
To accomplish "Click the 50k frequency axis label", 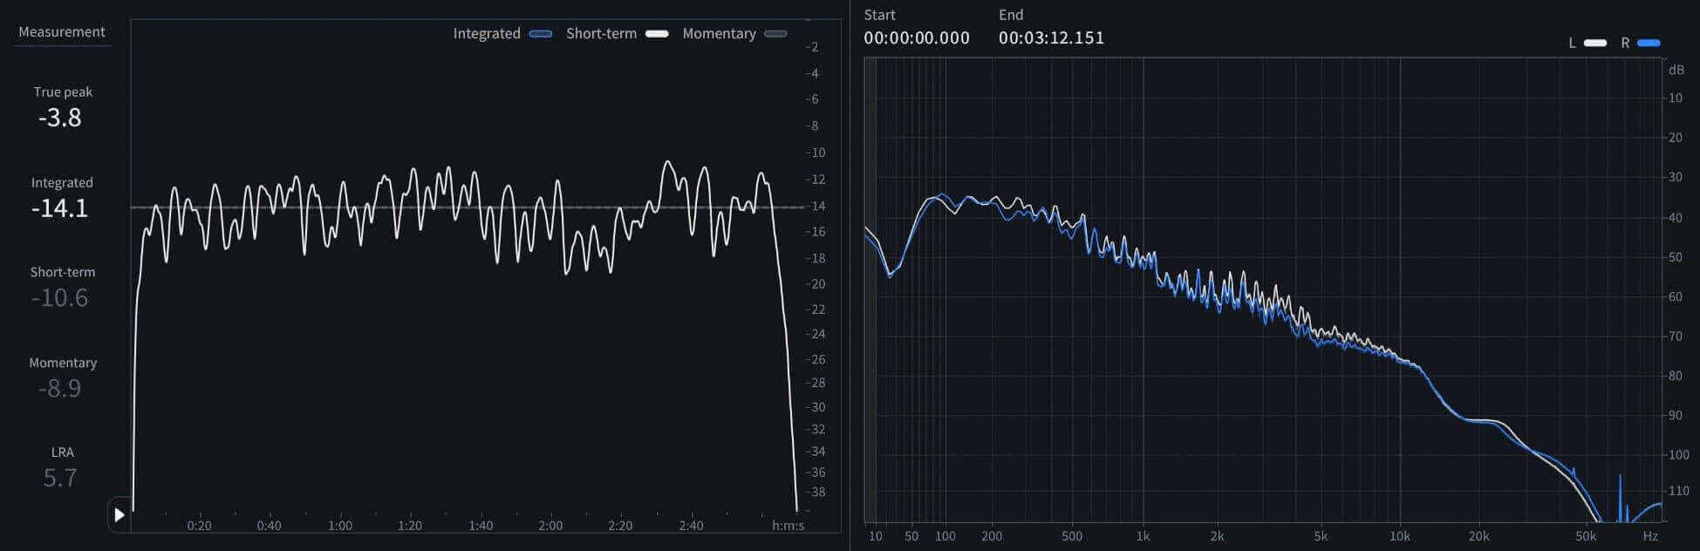I will (x=1586, y=536).
